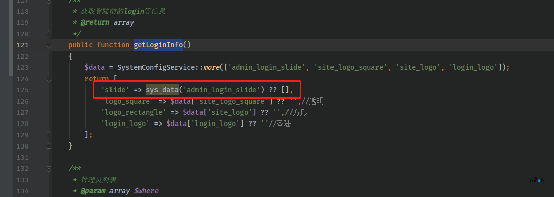Screen dimensions: 554x197
Task: Click fold end marker at line 130
Action: click(x=49, y=146)
